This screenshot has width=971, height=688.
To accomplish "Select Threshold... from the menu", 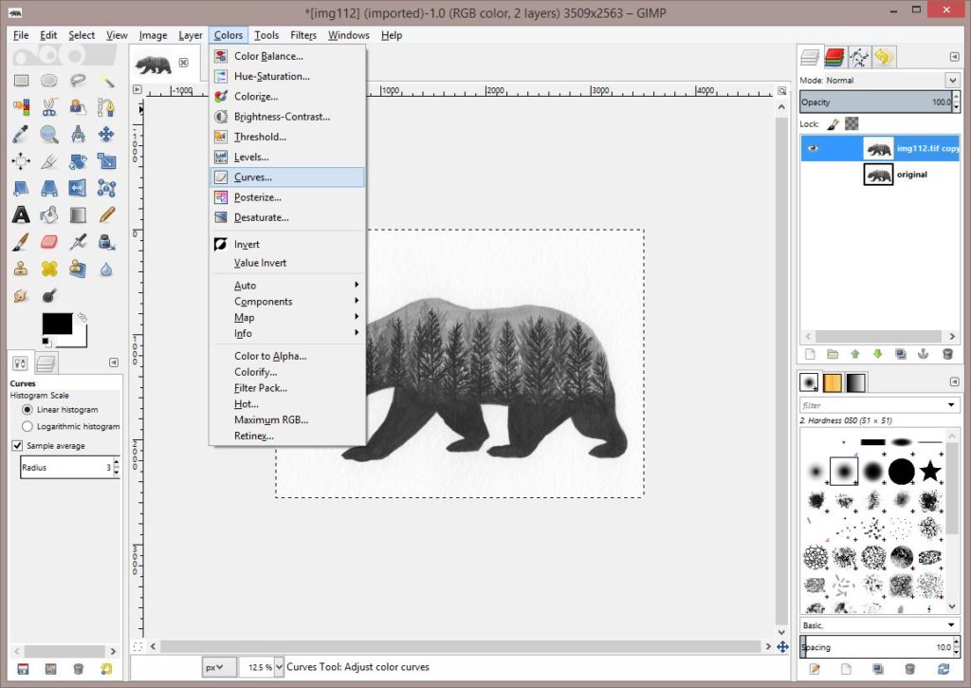I will tap(287, 137).
